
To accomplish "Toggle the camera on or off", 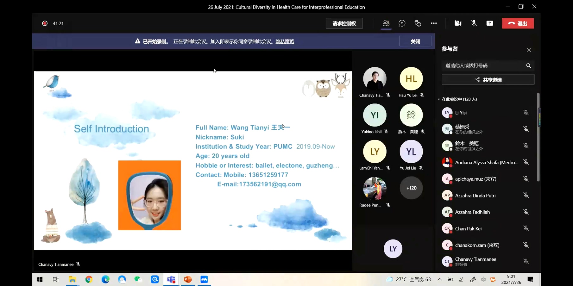I will pyautogui.click(x=458, y=23).
